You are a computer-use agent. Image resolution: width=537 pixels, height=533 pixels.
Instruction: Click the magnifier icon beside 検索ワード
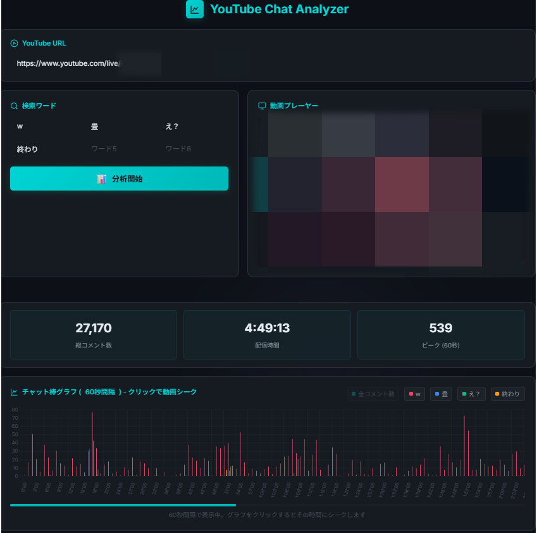click(14, 106)
